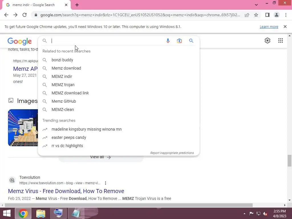292x219 pixels.
Task: Search by image with the camera icon
Action: pos(179,41)
